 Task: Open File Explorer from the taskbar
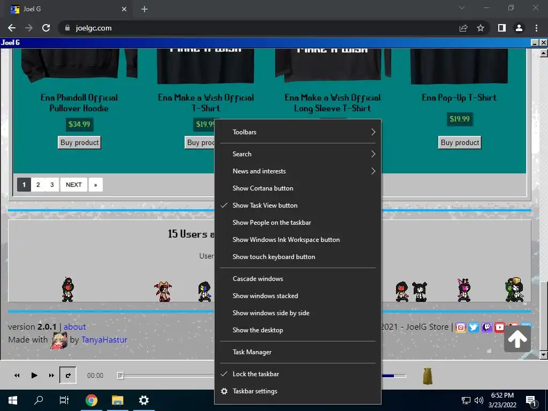pyautogui.click(x=118, y=400)
